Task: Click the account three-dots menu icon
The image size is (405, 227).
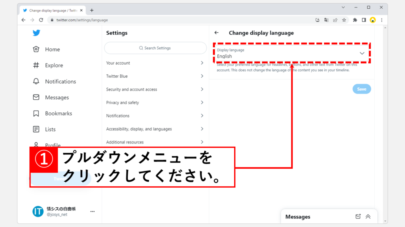Action: 92,212
